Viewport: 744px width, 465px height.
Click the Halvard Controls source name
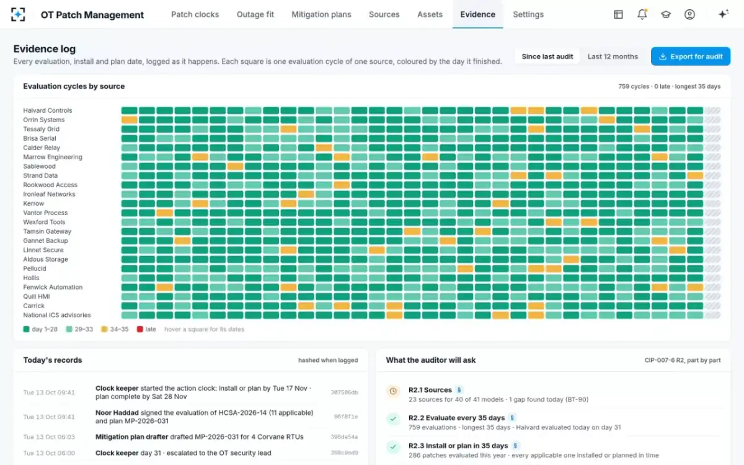click(x=48, y=110)
